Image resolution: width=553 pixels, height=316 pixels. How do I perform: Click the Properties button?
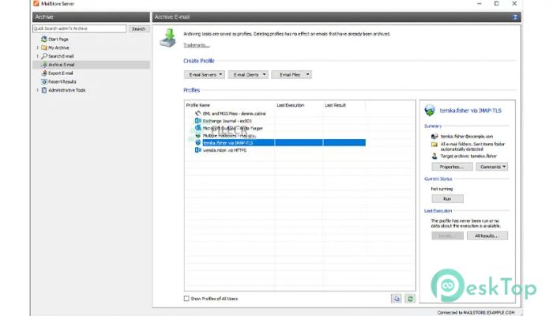coord(452,167)
